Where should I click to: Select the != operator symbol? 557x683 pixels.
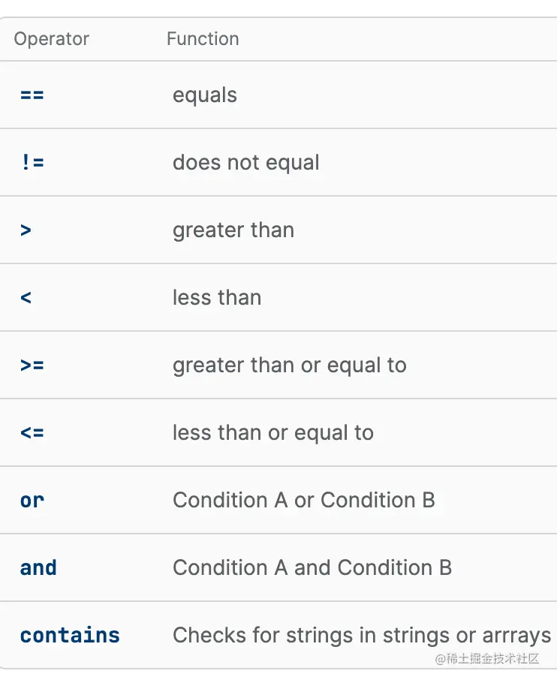click(x=32, y=163)
